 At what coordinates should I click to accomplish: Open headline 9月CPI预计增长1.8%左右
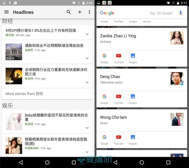[x=41, y=31]
